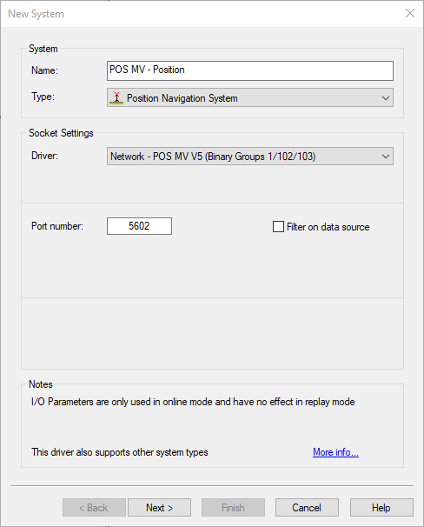
Task: Click the disabled Back button
Action: [94, 508]
